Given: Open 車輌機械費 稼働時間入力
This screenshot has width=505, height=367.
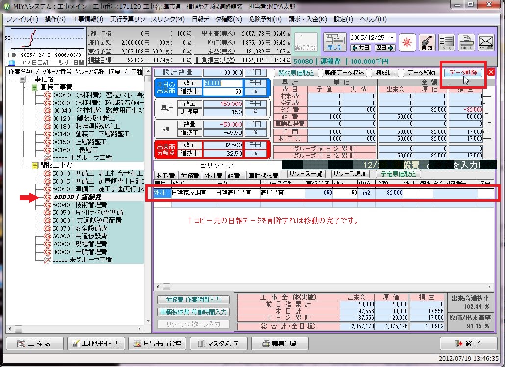Looking at the screenshot, I should coord(193,312).
